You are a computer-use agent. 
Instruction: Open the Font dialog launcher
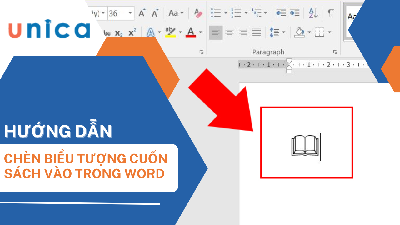click(x=202, y=52)
